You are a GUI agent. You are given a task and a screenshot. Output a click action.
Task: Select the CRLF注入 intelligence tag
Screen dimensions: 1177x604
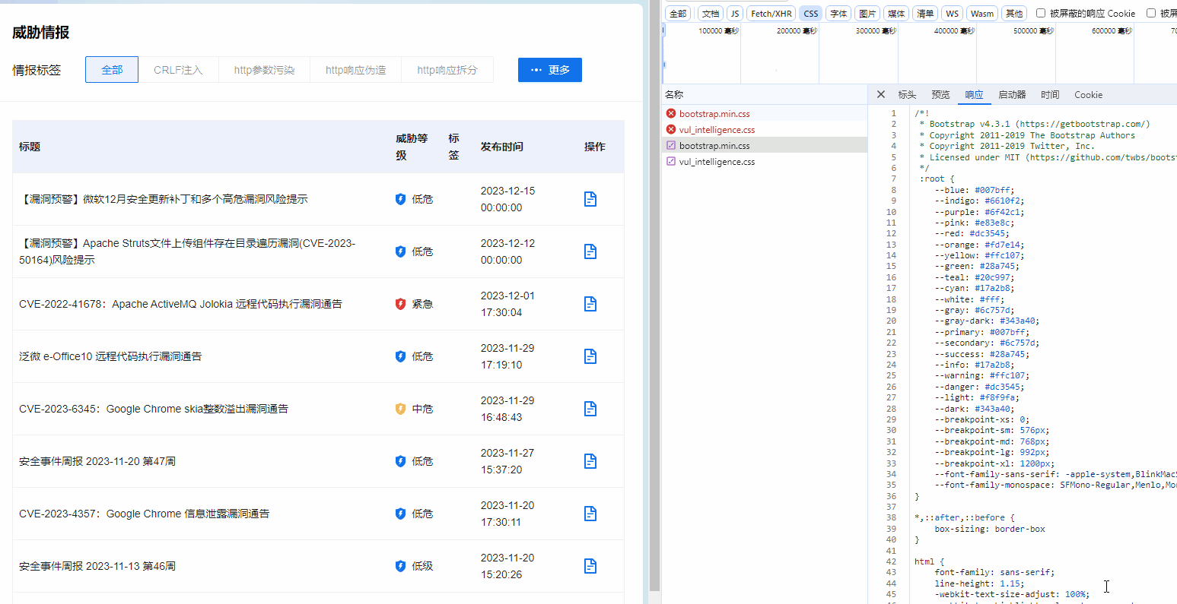[x=178, y=69]
